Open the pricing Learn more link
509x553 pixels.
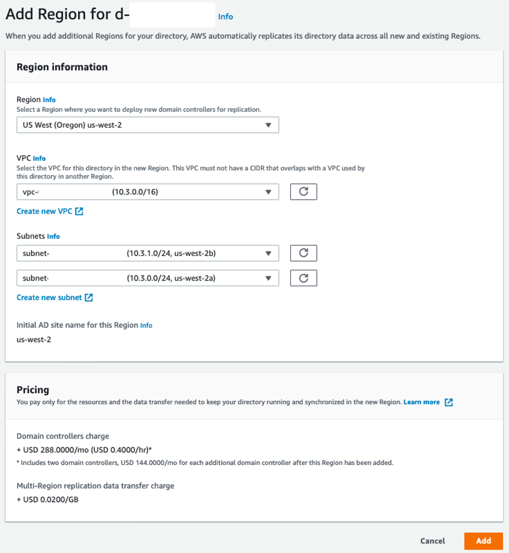pyautogui.click(x=422, y=402)
